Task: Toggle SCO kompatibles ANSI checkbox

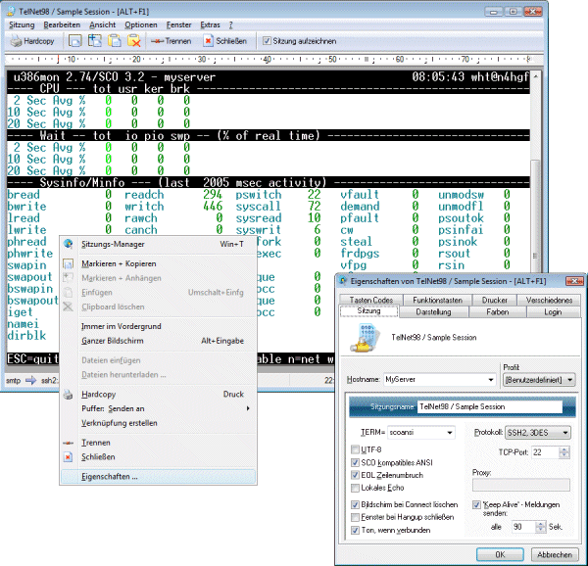Action: tap(355, 462)
